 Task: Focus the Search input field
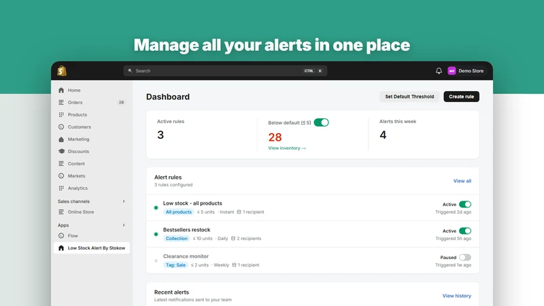225,71
